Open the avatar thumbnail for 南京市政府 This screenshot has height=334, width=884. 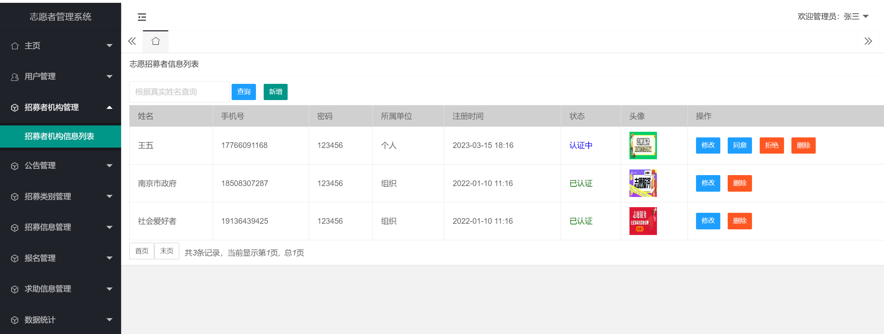pos(643,183)
